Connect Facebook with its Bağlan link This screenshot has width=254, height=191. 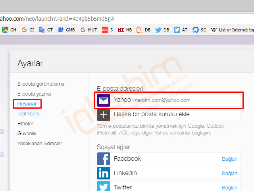click(229, 159)
